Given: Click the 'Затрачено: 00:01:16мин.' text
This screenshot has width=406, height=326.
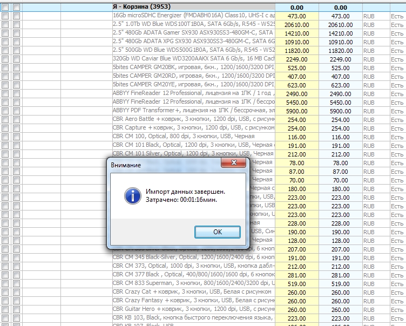Looking at the screenshot, I should click(x=181, y=200).
